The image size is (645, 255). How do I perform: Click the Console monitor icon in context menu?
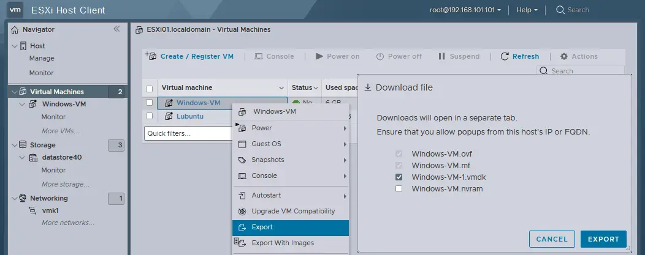tap(243, 176)
